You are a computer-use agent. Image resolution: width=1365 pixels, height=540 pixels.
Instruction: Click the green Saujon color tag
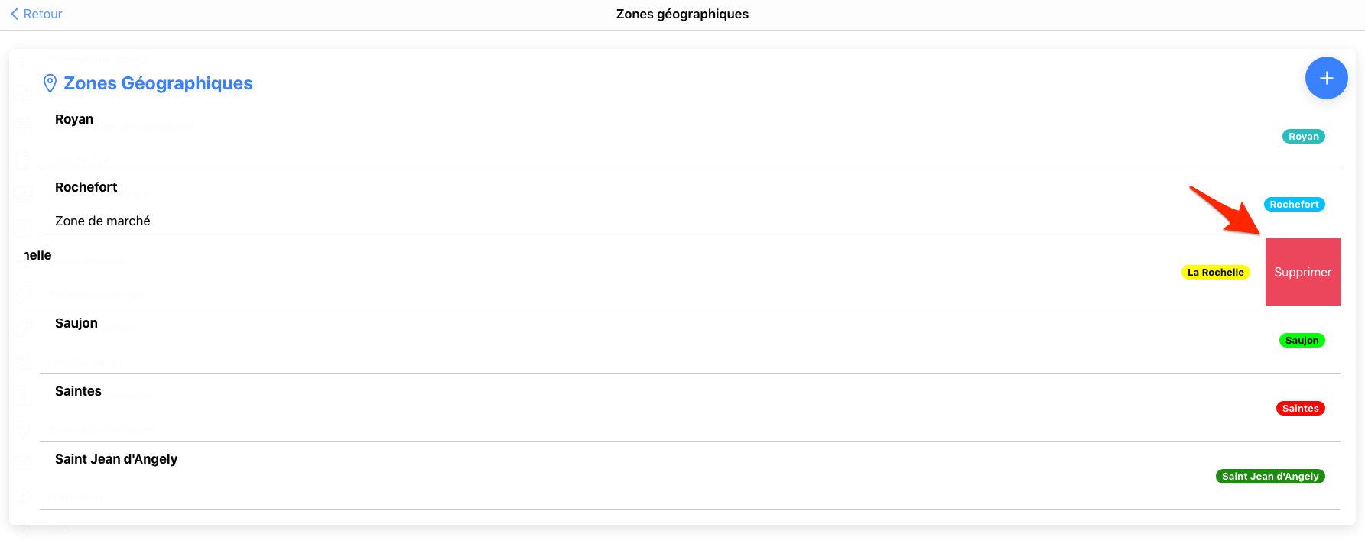[x=1302, y=341]
